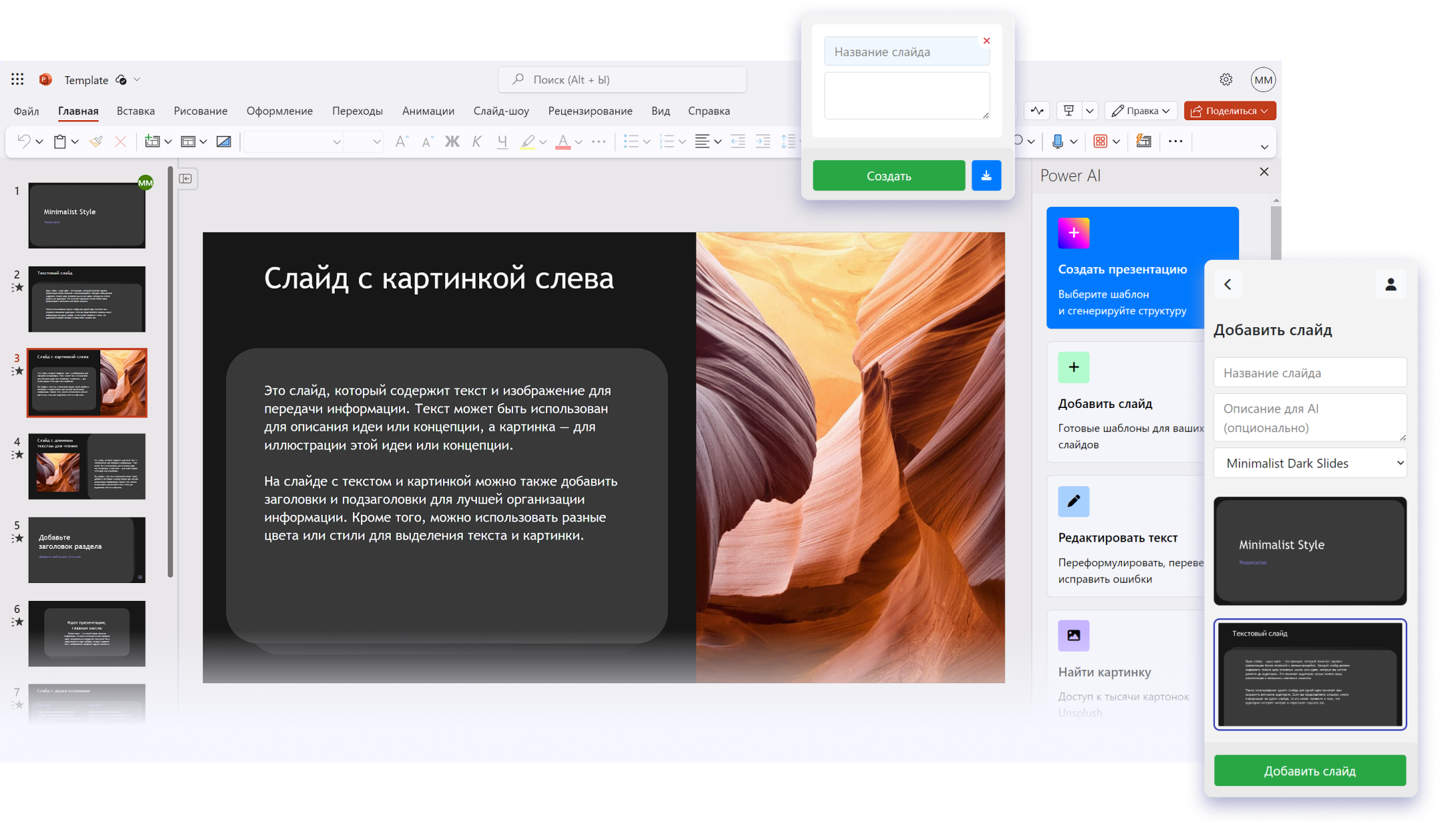Click the green Создать button

click(889, 176)
